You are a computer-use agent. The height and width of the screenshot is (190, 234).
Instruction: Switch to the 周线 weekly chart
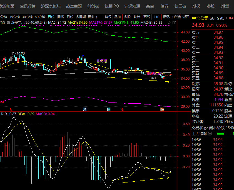[x=61, y=17]
